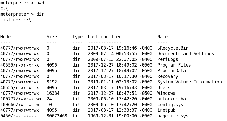Click the pagefile.sys size value 80673468
Screen dimensions: 227x121
tap(57, 116)
